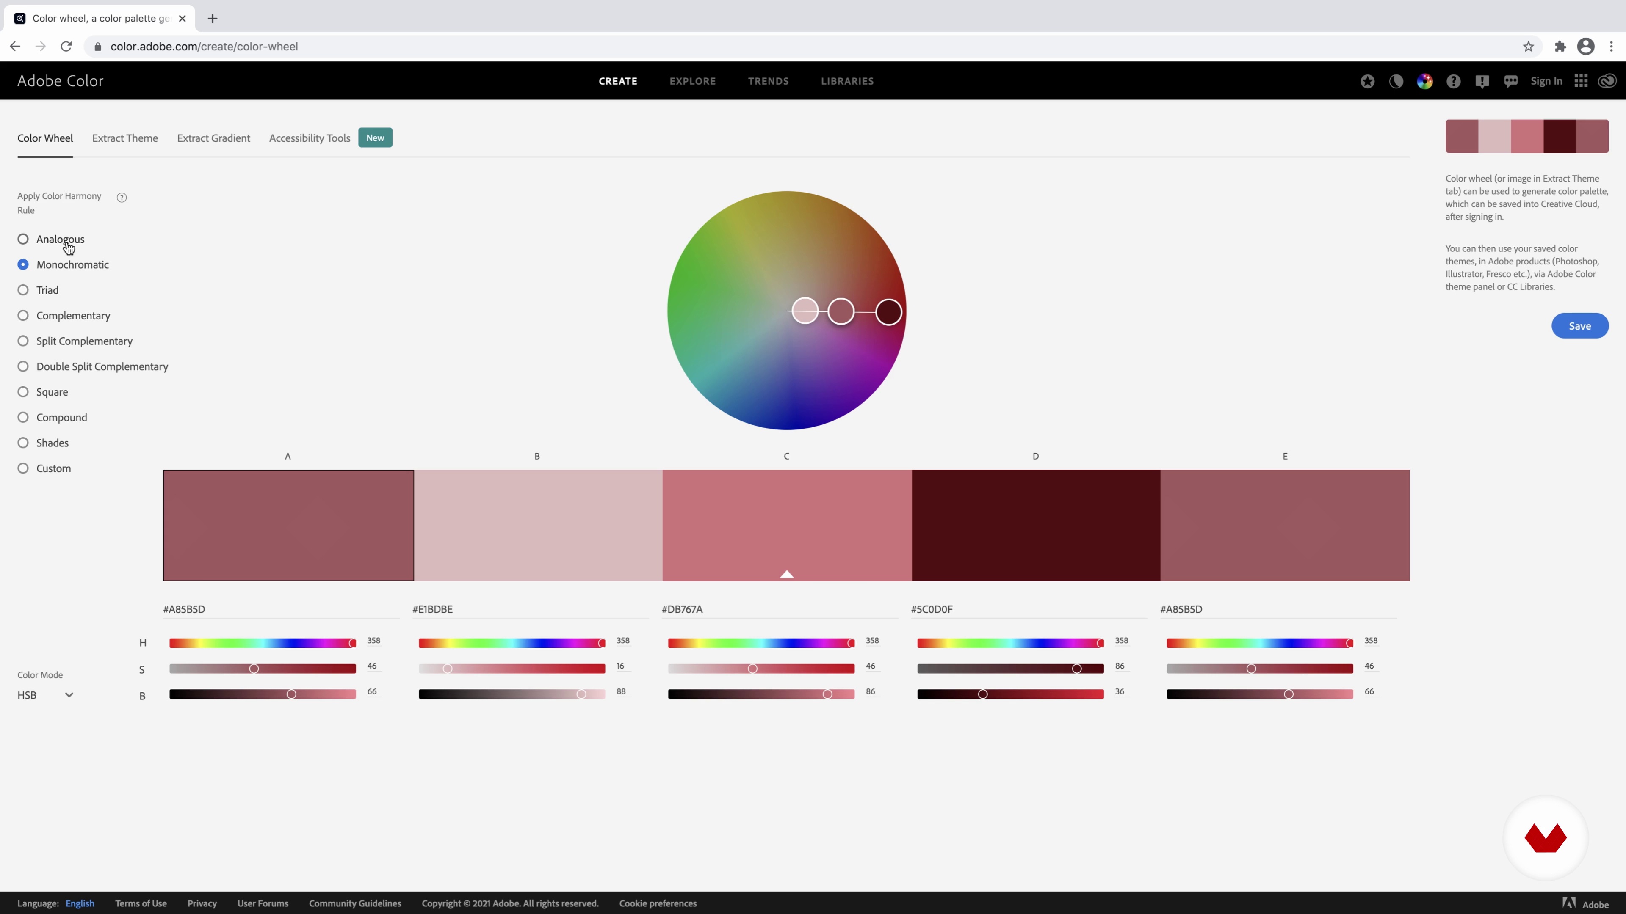The image size is (1626, 914).
Task: Open the Chrome profile avatar
Action: click(1586, 46)
